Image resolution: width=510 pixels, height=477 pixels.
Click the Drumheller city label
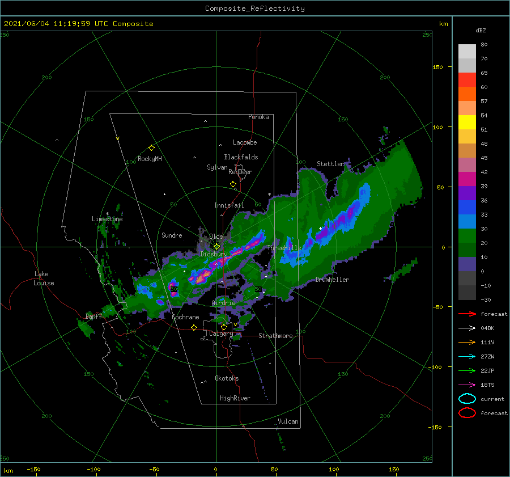pos(332,280)
